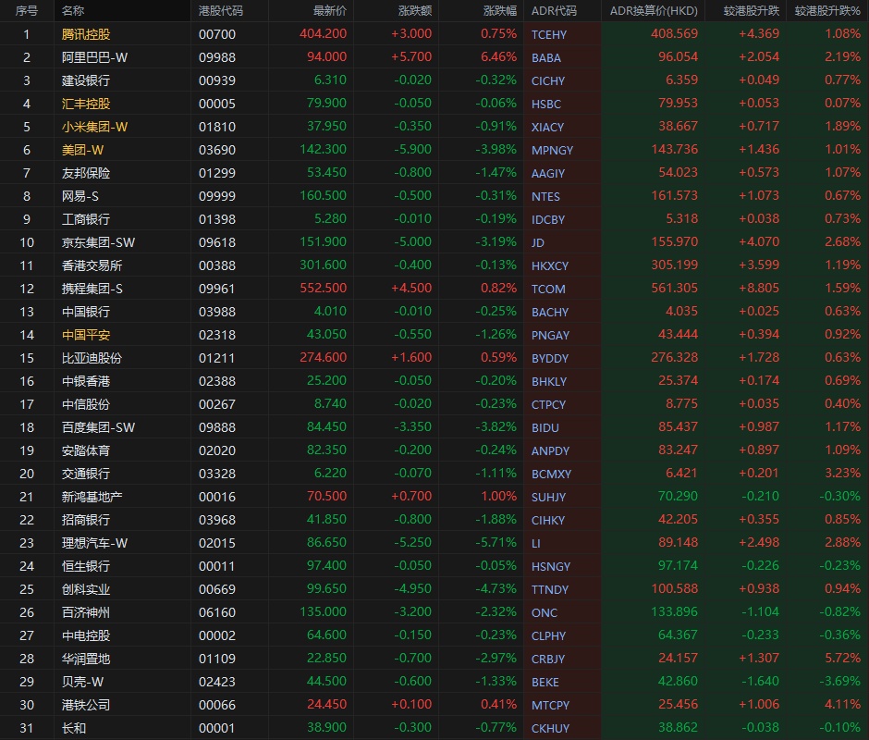Viewport: 869px width, 740px height.
Task: Select 比亚迪股份 in the list
Action: click(92, 358)
